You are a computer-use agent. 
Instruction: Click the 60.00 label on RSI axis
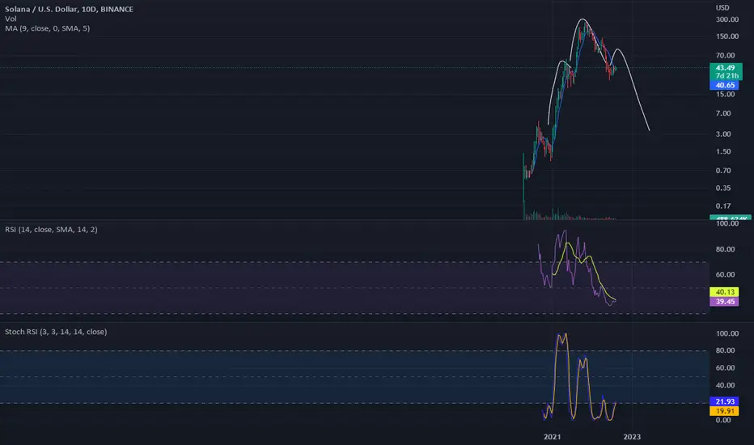click(725, 275)
